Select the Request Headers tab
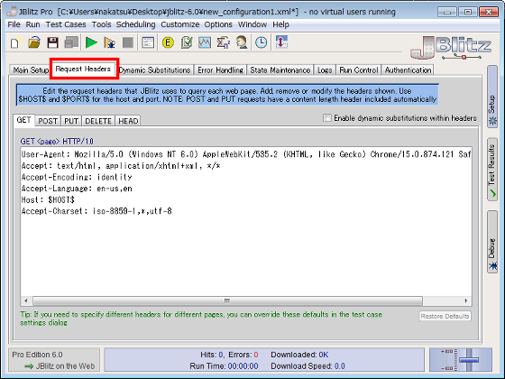The height and width of the screenshot is (379, 505). pos(83,69)
